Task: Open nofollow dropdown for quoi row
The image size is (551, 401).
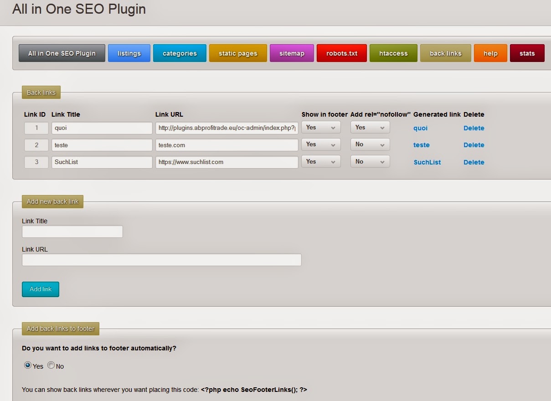Action: pyautogui.click(x=370, y=128)
